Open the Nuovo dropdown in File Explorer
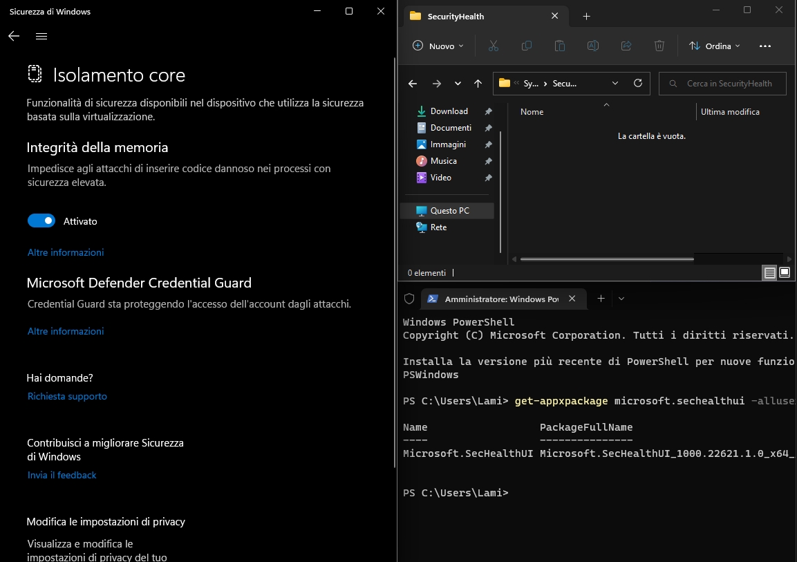 (x=438, y=46)
